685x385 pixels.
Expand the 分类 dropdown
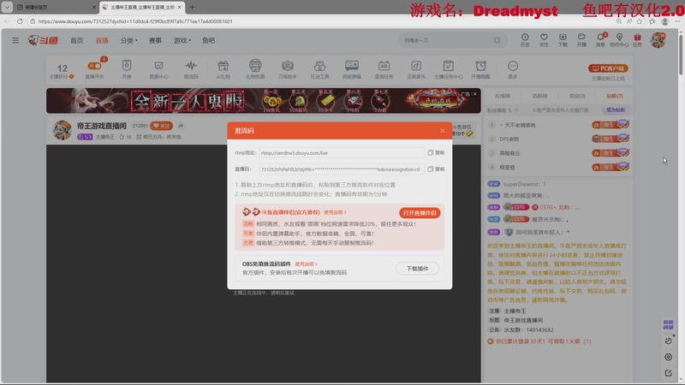click(x=129, y=40)
